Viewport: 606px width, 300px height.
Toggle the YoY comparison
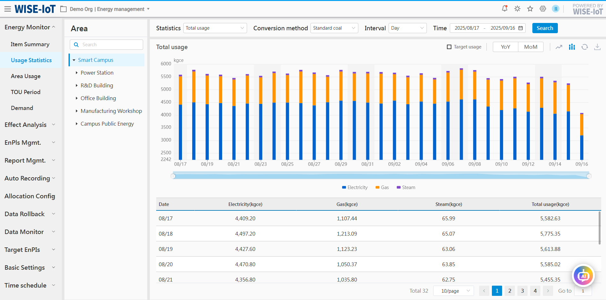pyautogui.click(x=505, y=47)
